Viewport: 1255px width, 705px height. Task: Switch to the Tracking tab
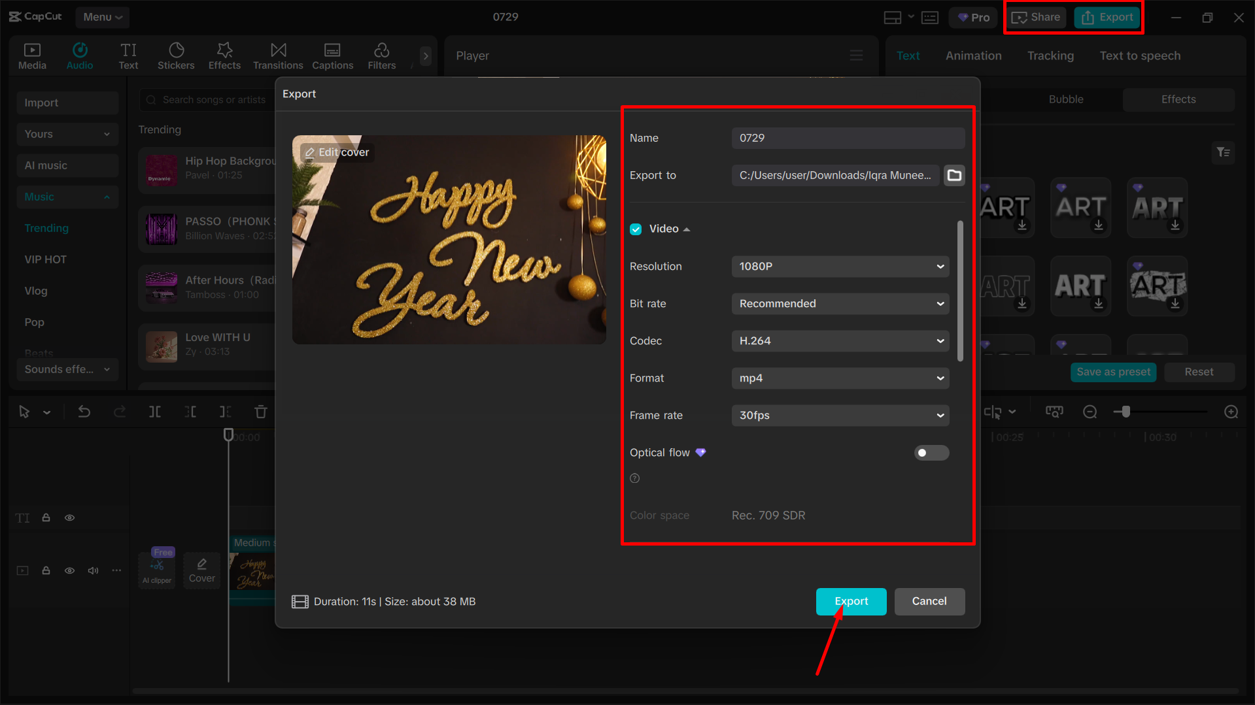click(x=1050, y=56)
